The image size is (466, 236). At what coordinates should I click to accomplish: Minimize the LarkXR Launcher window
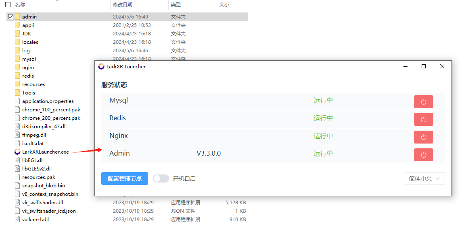coord(405,67)
